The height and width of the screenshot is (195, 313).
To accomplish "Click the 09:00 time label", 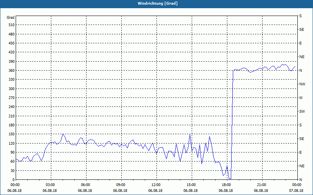I will (x=121, y=185).
